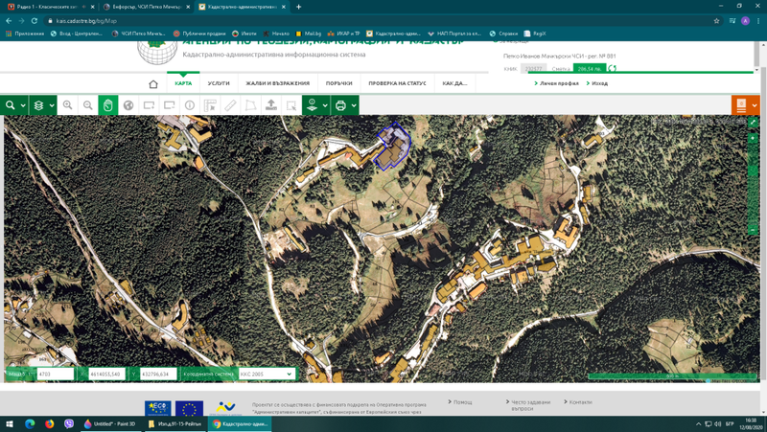The height and width of the screenshot is (432, 767).
Task: Click the map scale input field
Action: point(55,375)
